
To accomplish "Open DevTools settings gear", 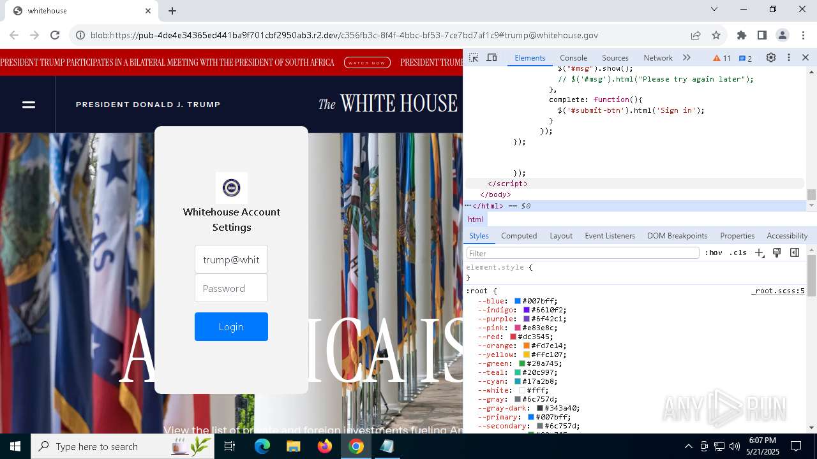I will click(x=771, y=57).
